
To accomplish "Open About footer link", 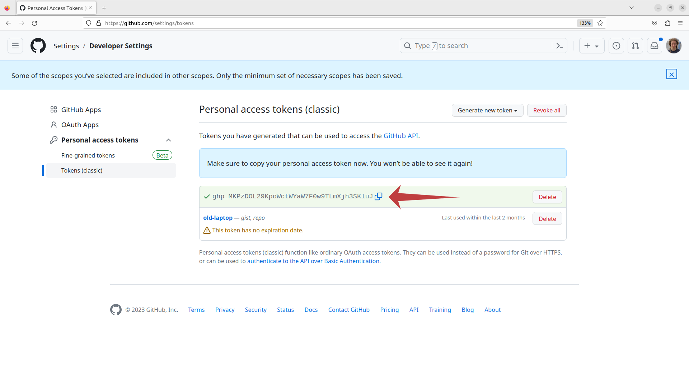I will (492, 310).
